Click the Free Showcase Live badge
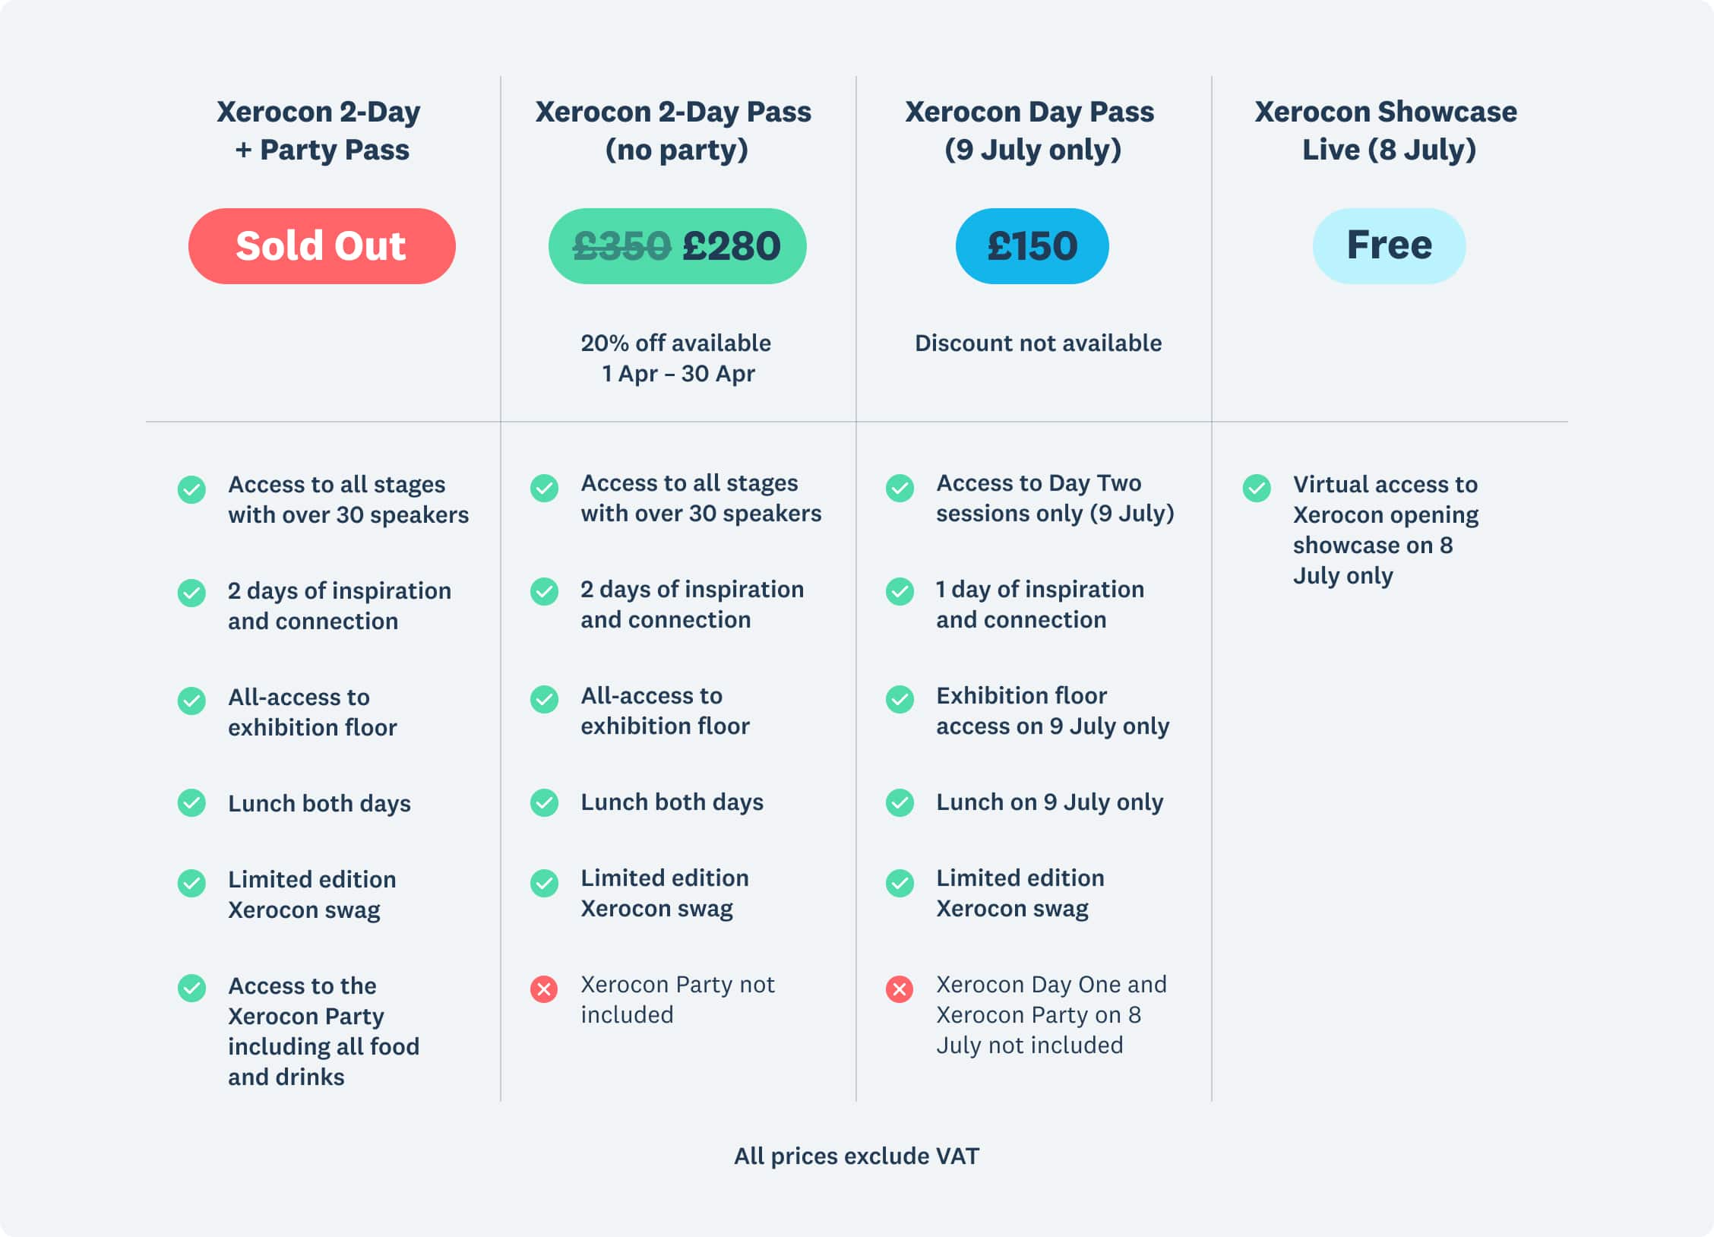 coord(1389,246)
